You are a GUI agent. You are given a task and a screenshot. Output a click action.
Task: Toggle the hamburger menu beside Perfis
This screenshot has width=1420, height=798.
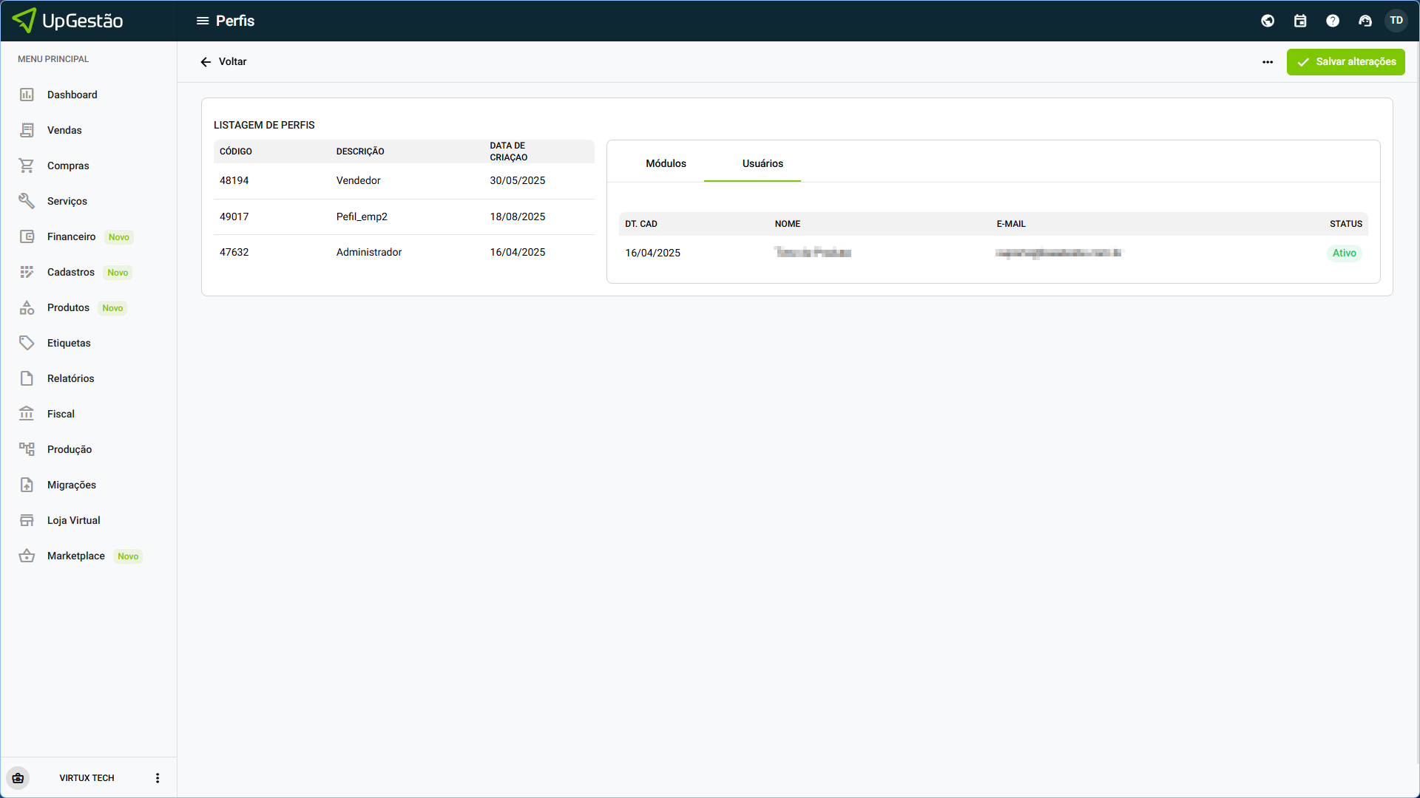click(x=202, y=21)
